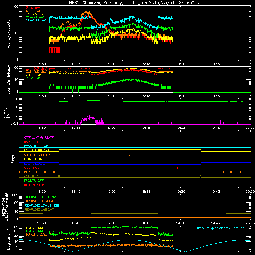Click the GAP_FLAG label
Screen dimensions: 255x255
pos(32,142)
